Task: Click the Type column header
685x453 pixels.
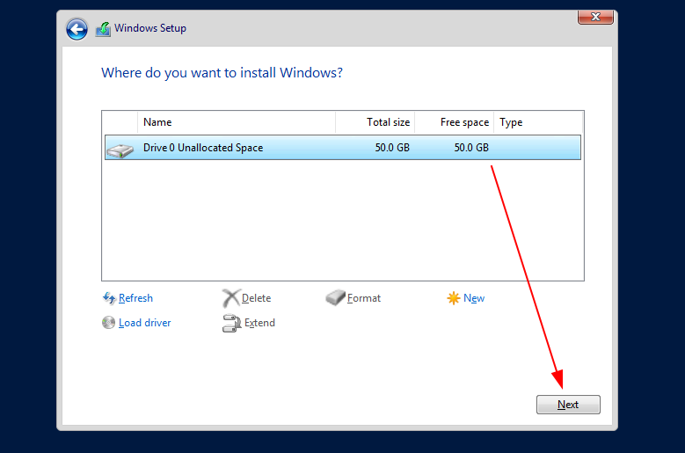Action: click(x=538, y=122)
